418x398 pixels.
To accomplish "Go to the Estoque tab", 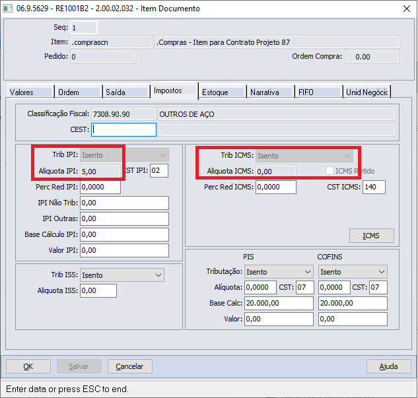I will [223, 92].
